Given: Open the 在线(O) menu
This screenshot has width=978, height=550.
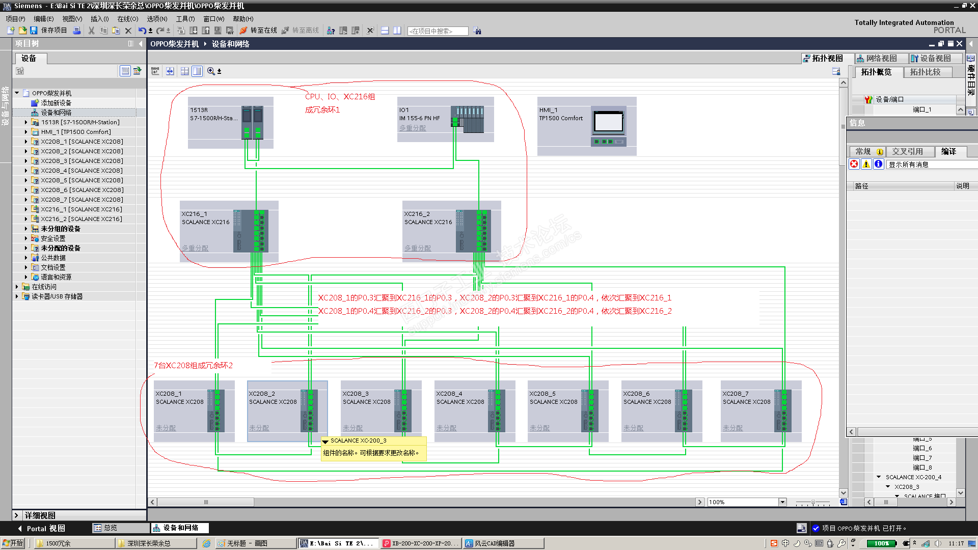Looking at the screenshot, I should click(127, 19).
